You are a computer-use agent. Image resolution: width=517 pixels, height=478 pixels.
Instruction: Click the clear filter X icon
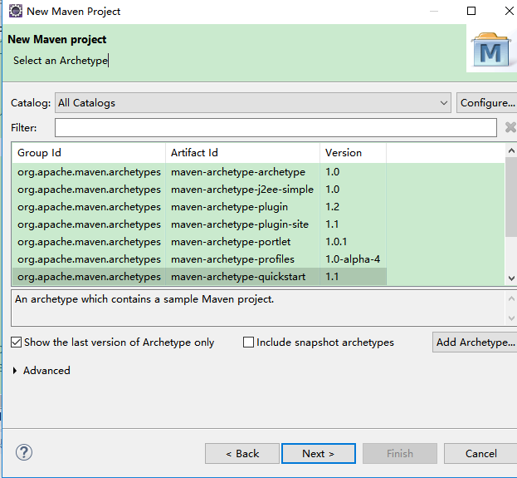pyautogui.click(x=510, y=127)
